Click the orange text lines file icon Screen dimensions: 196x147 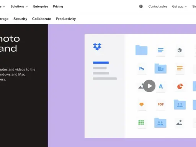coord(180,69)
